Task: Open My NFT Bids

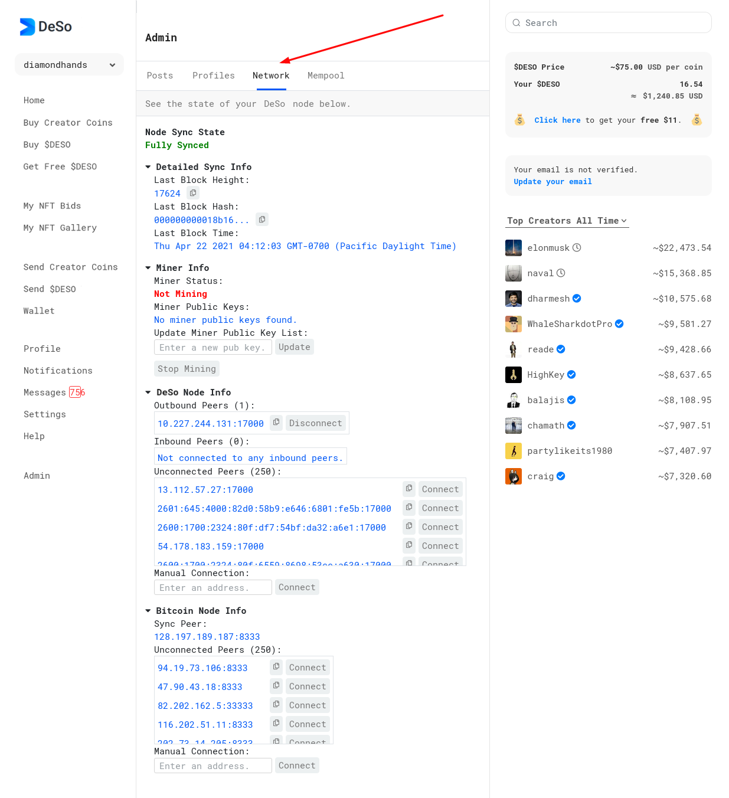Action: pyautogui.click(x=52, y=206)
